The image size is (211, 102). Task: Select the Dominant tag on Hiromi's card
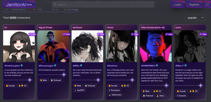click(114, 90)
